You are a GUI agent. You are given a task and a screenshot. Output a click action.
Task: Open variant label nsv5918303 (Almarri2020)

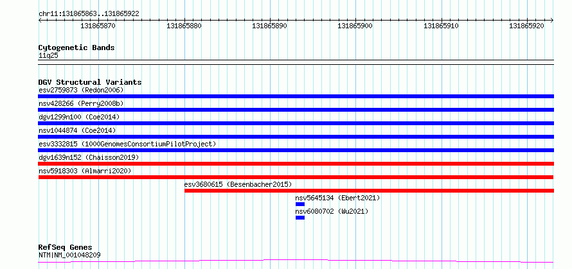click(x=85, y=171)
